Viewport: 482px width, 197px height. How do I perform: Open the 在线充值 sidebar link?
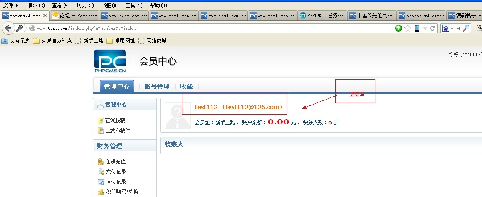(x=115, y=162)
